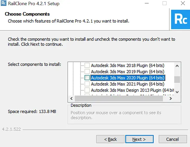Select the Autodesk 3ds Max 2019 Plugin entry
Image resolution: width=190 pixels, height=147 pixels.
[127, 72]
